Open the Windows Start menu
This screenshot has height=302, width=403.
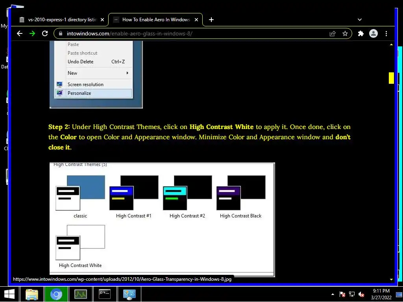pyautogui.click(x=9, y=294)
